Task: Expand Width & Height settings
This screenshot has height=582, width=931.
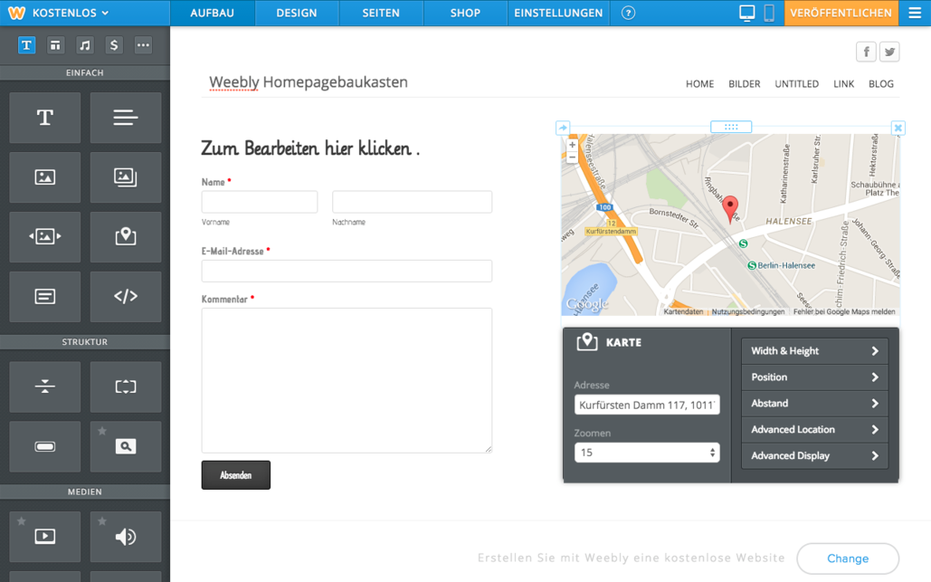Action: coord(814,351)
